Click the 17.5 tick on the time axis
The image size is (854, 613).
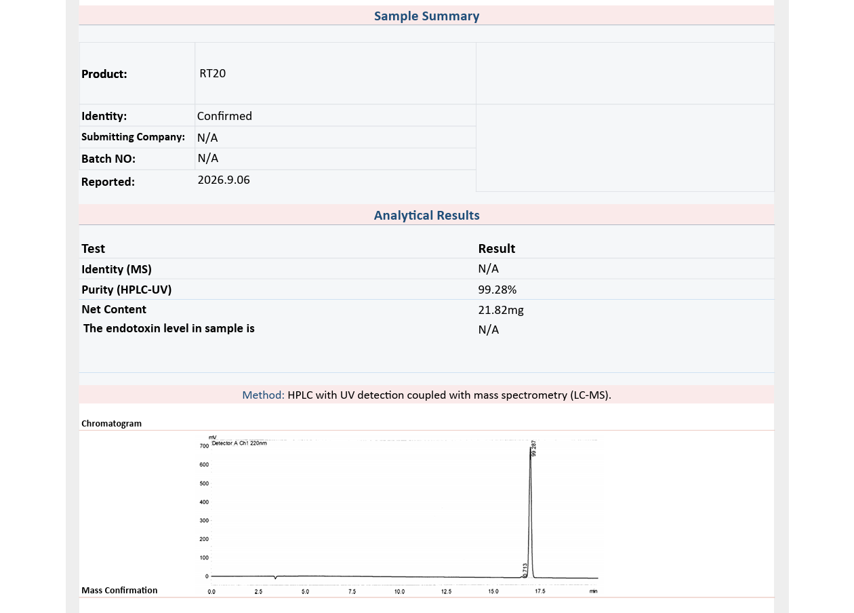coord(540,591)
